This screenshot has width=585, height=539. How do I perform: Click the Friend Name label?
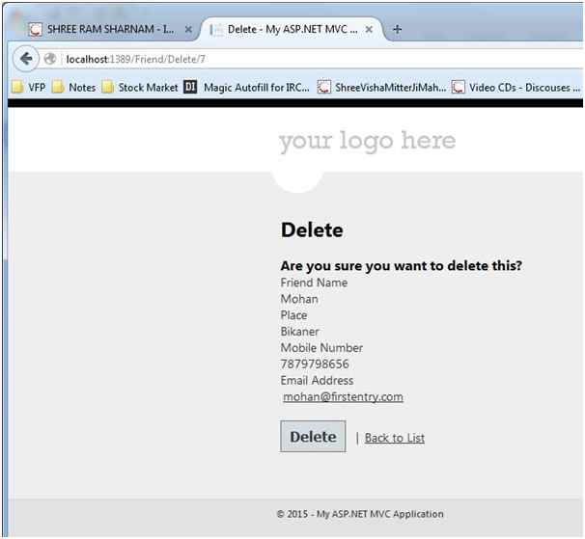pos(314,283)
